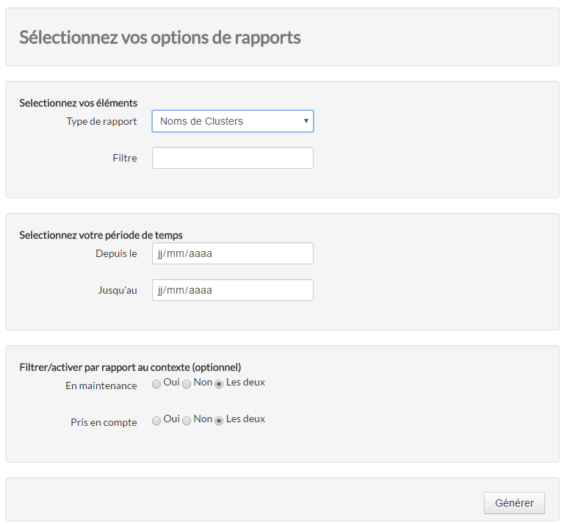Focus the Depuis le date field
Viewport: 567px width, 525px height.
click(x=232, y=253)
